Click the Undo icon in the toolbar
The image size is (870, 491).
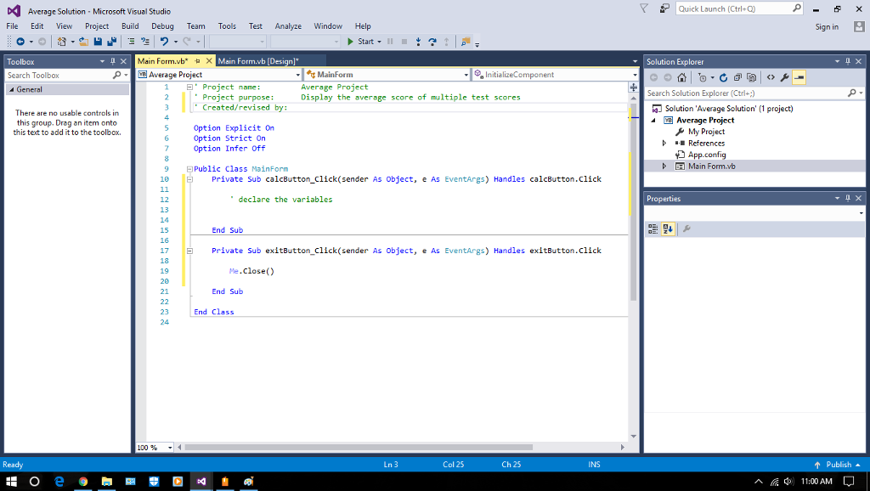click(164, 42)
